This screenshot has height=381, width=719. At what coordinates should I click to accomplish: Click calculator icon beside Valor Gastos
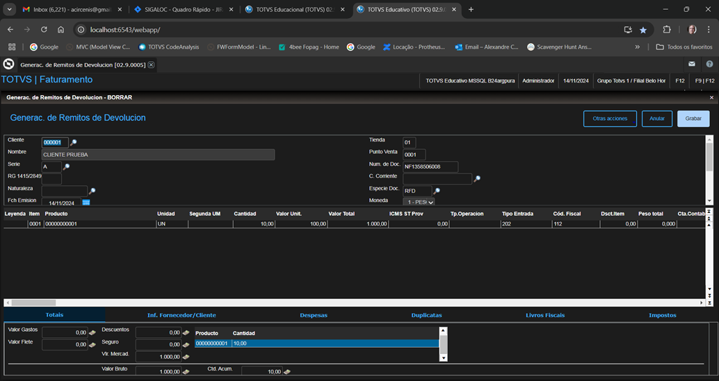[92, 332]
